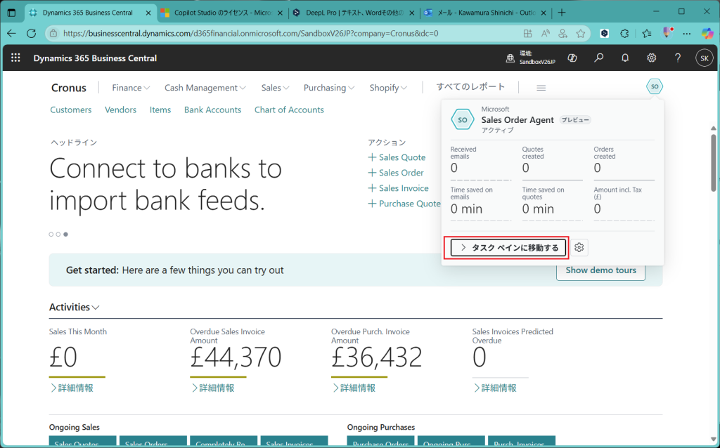Open 詳細情報 under Sales Invoices Predicted Overdue
The image size is (720, 448).
494,388
